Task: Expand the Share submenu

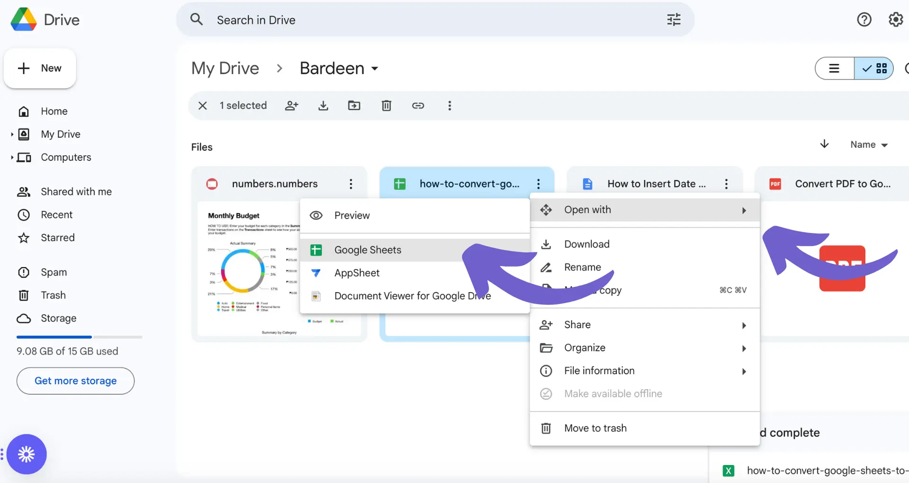Action: pyautogui.click(x=645, y=325)
